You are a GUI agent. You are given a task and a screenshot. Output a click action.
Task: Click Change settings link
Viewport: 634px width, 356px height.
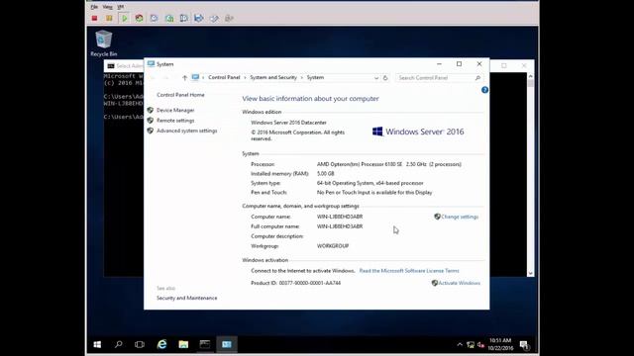coord(460,217)
